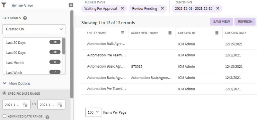Click the Showing 1 to 13 records text

coord(108,23)
